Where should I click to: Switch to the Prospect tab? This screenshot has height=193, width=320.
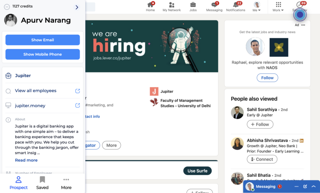coord(18,183)
